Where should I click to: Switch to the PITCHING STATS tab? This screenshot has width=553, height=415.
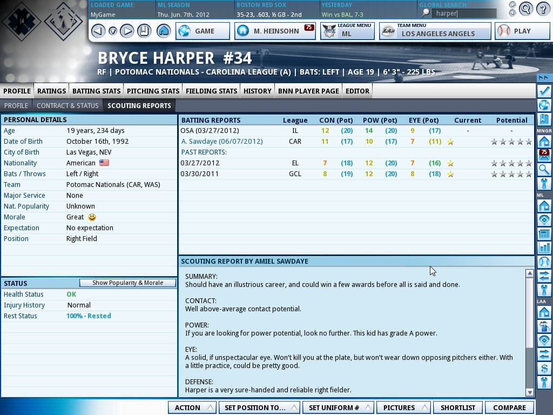[x=153, y=91]
